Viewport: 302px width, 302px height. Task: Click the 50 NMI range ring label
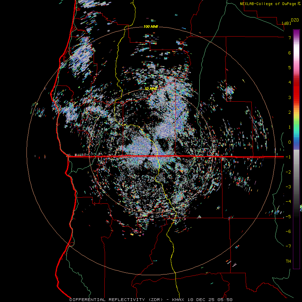[151, 89]
